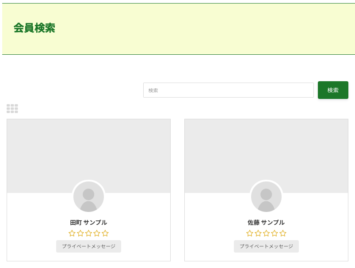Give 佐藤 サンプル a three-star rating

266,233
